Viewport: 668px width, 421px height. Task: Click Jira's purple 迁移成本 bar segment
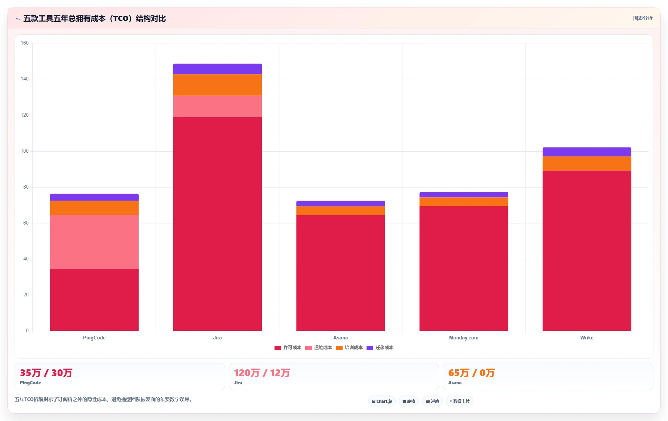[x=217, y=69]
